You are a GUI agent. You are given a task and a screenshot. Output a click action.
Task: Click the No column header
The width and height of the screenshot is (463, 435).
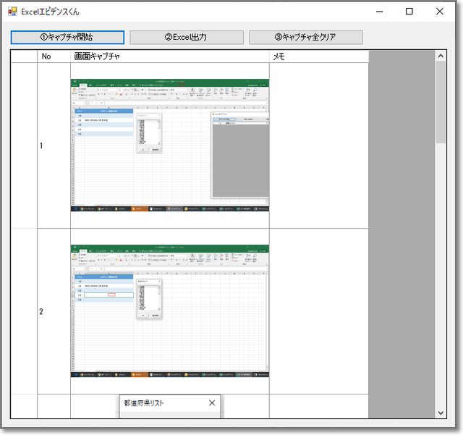click(x=54, y=56)
